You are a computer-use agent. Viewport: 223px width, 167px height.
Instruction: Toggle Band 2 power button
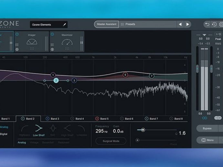click(x=23, y=119)
